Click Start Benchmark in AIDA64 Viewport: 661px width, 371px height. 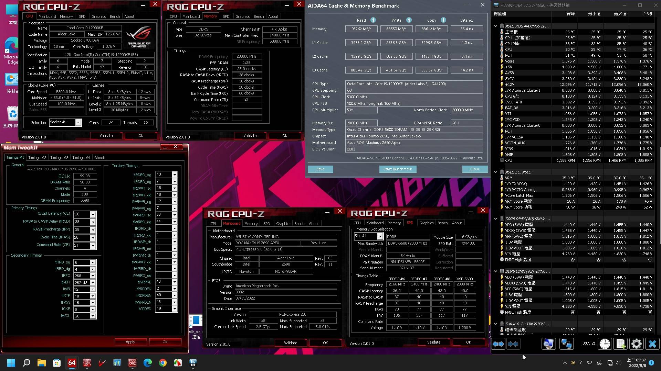pyautogui.click(x=397, y=169)
